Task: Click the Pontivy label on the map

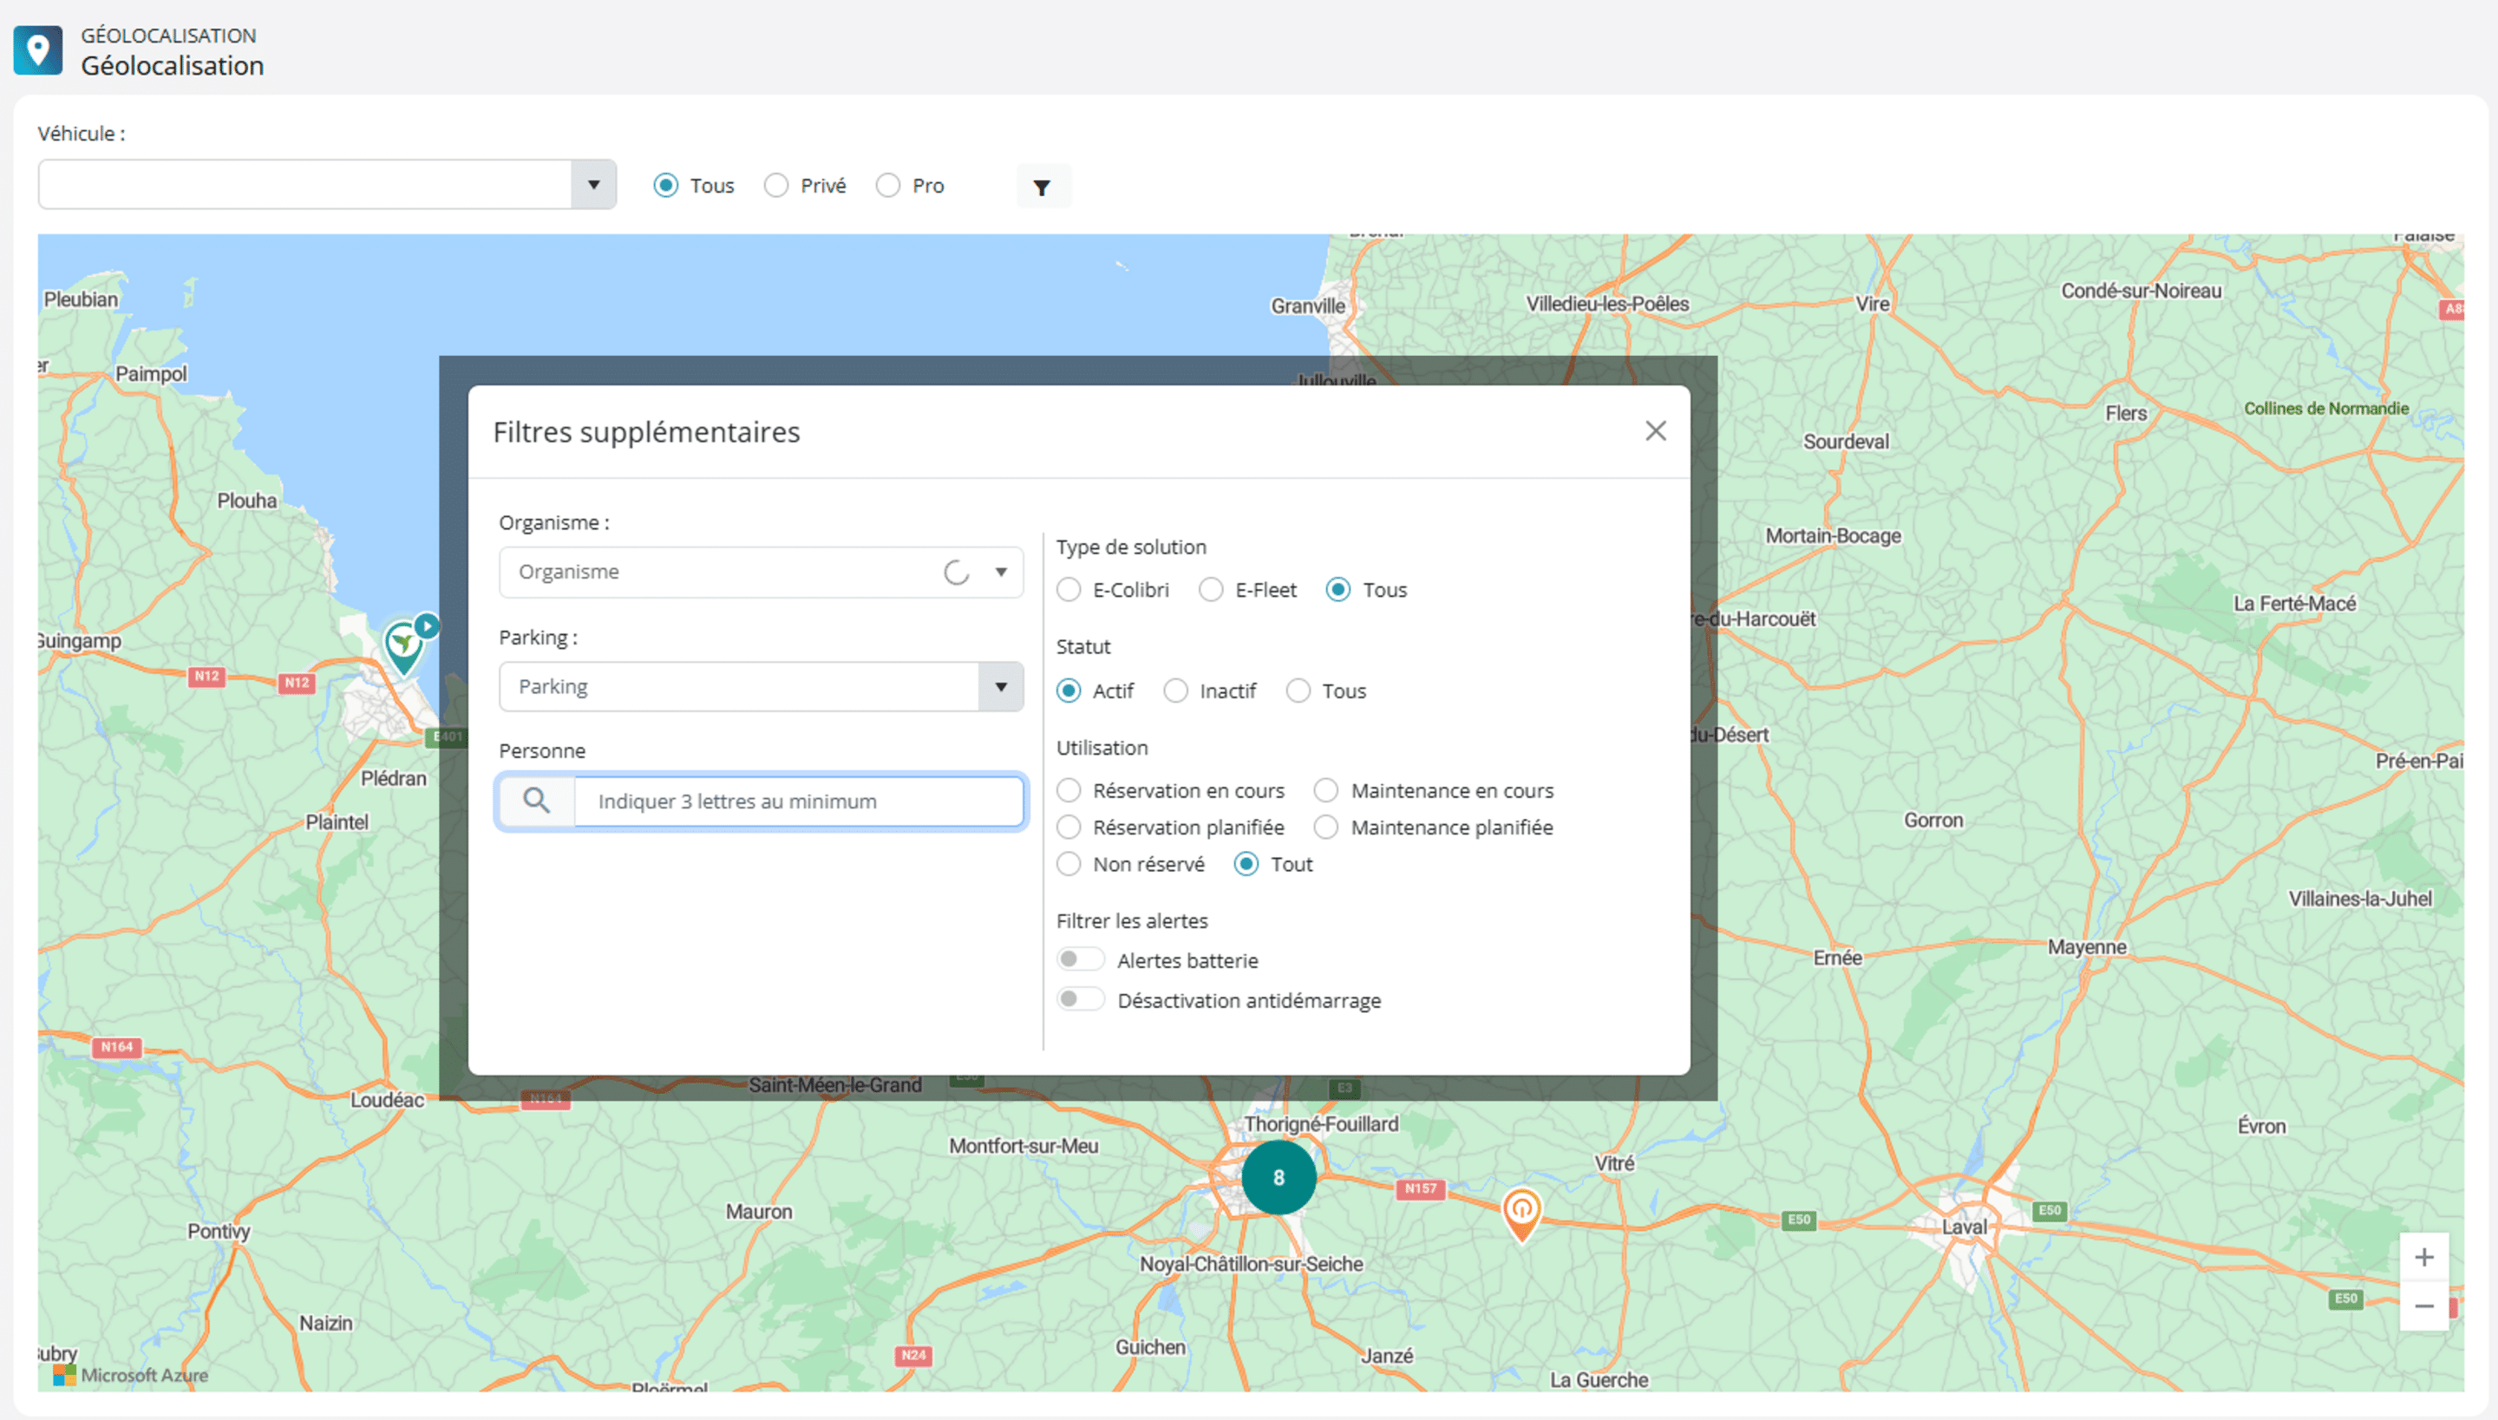Action: [219, 1232]
